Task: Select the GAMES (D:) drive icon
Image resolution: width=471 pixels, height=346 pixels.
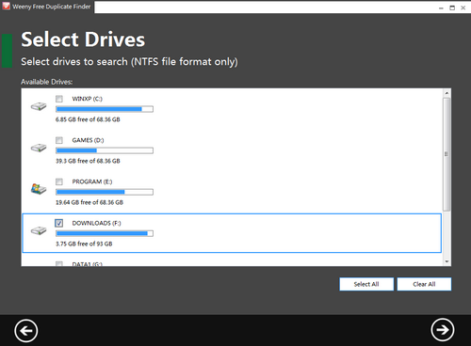Action: 39,148
